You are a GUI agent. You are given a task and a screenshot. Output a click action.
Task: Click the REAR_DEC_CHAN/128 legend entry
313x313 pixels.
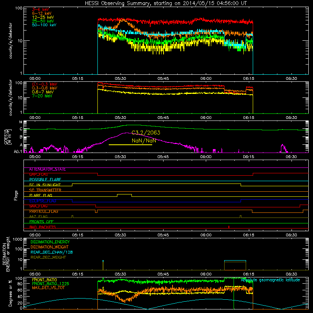[52, 252]
